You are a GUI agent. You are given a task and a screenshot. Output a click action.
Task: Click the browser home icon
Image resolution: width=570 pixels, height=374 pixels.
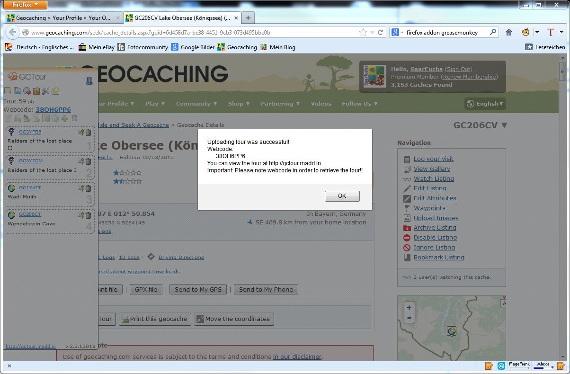509,33
